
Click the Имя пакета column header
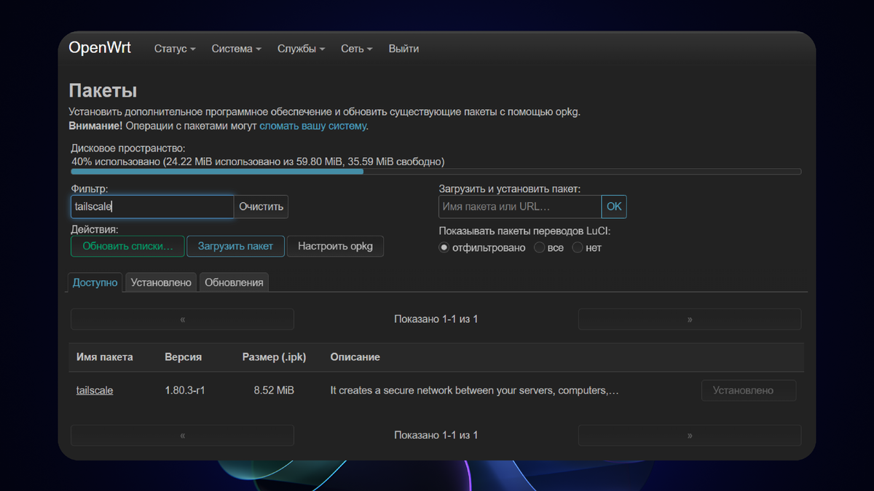(x=105, y=357)
